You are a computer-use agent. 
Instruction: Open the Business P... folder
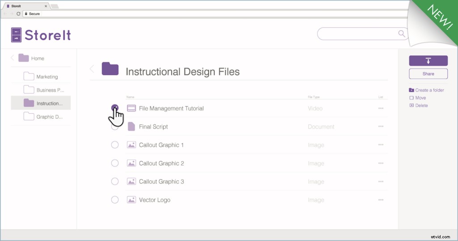[x=50, y=90]
